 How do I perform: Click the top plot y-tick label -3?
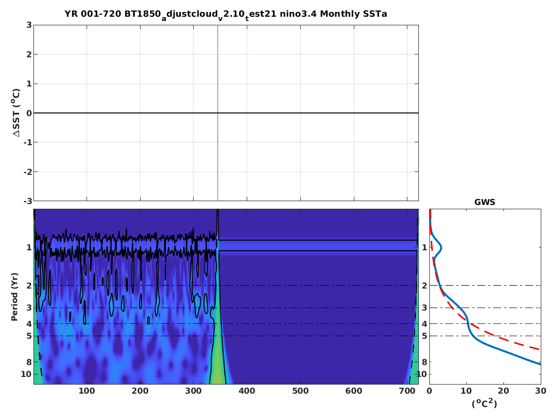tap(27, 201)
